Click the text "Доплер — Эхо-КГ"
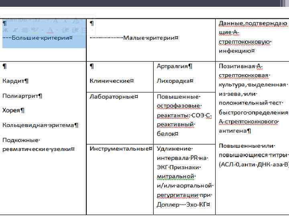The image size is (289, 217). (x=181, y=205)
